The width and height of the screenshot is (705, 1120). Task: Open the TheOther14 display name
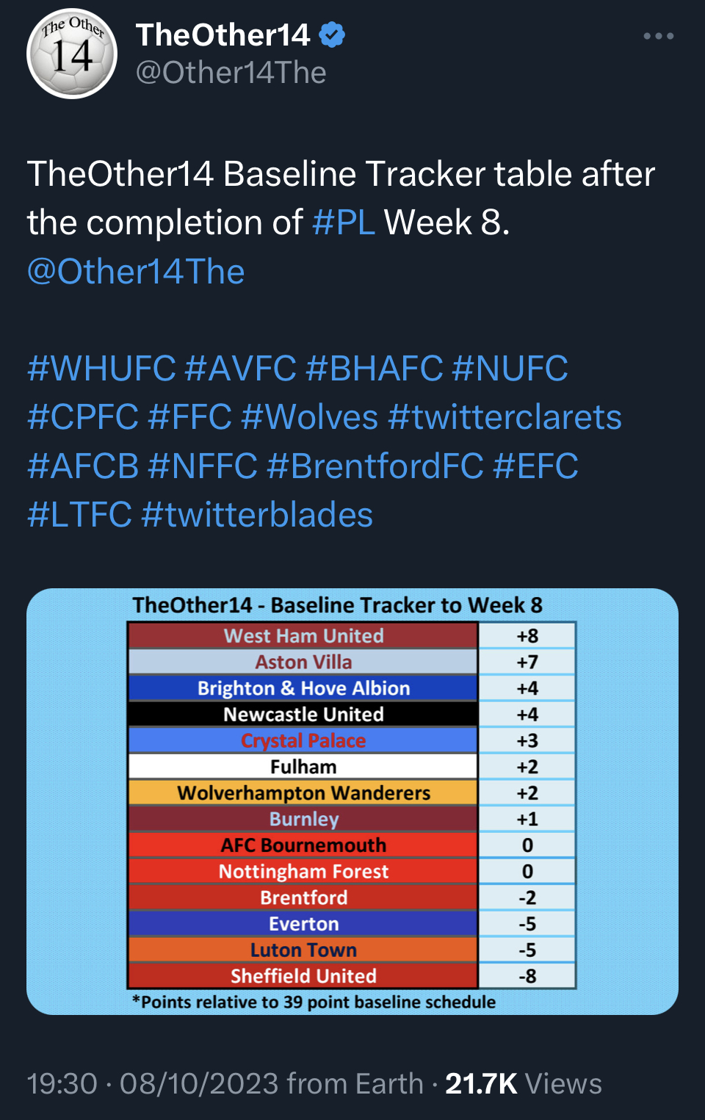click(x=223, y=35)
